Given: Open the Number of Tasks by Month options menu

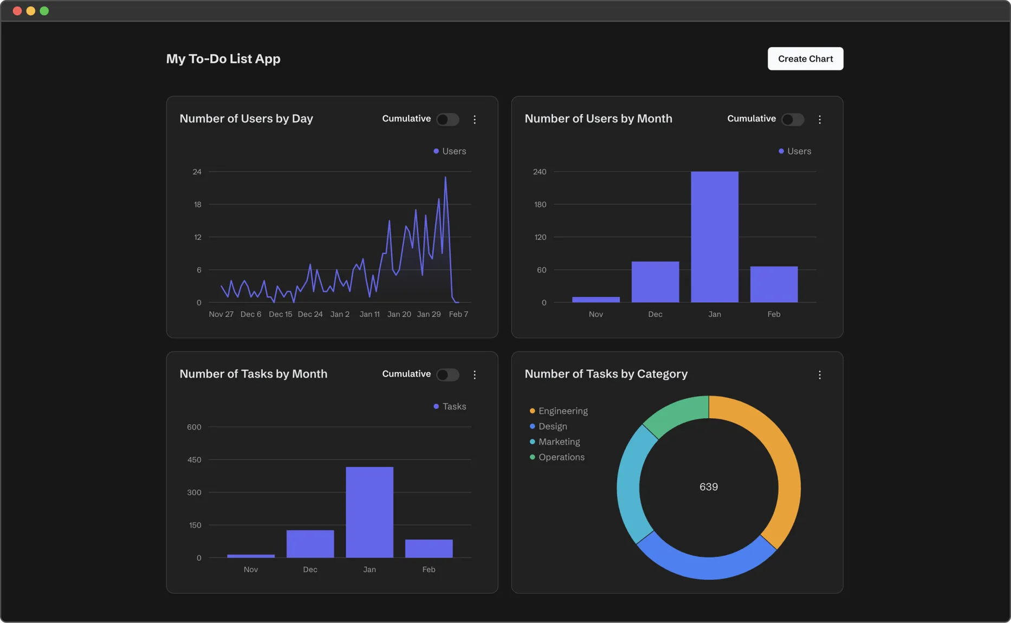Looking at the screenshot, I should pyautogui.click(x=475, y=374).
